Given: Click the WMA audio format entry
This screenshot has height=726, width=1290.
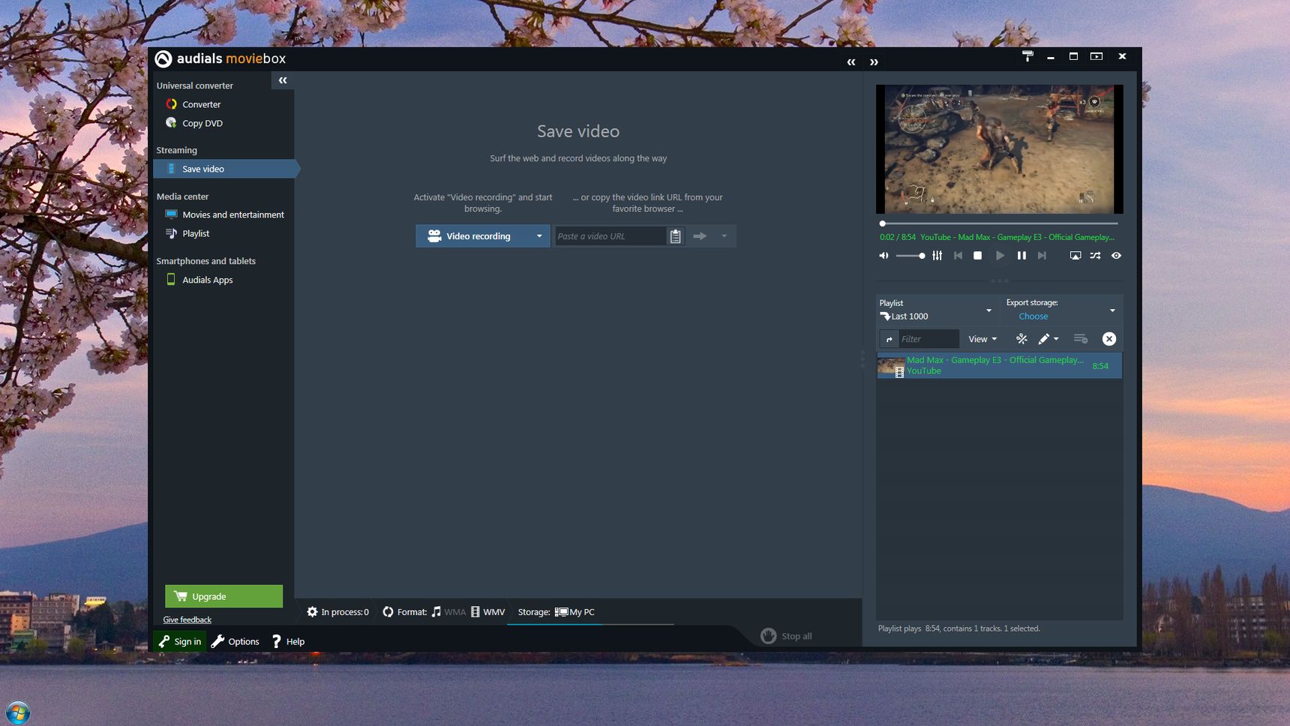Looking at the screenshot, I should coord(448,612).
